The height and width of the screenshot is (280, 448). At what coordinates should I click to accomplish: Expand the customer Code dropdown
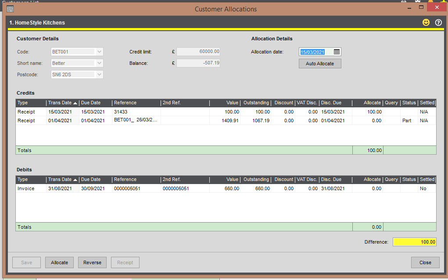click(100, 52)
